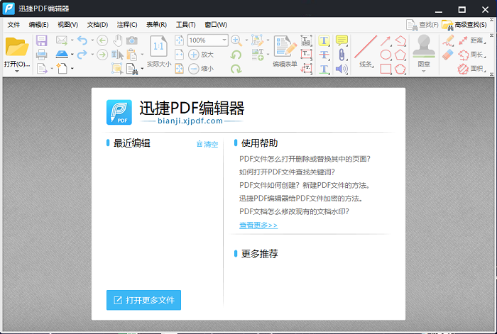The width and height of the screenshot is (497, 334).
Task: Open the 编辑(E) menu
Action: pyautogui.click(x=38, y=25)
